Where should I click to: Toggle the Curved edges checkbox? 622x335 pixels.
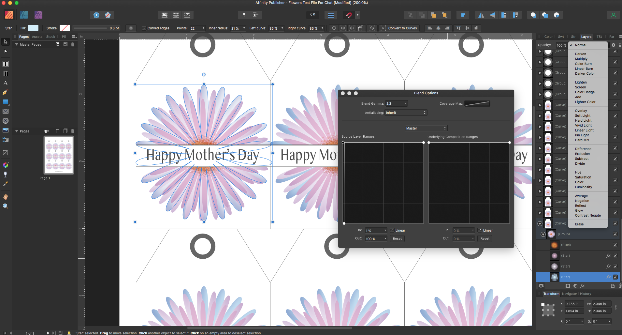(x=144, y=28)
